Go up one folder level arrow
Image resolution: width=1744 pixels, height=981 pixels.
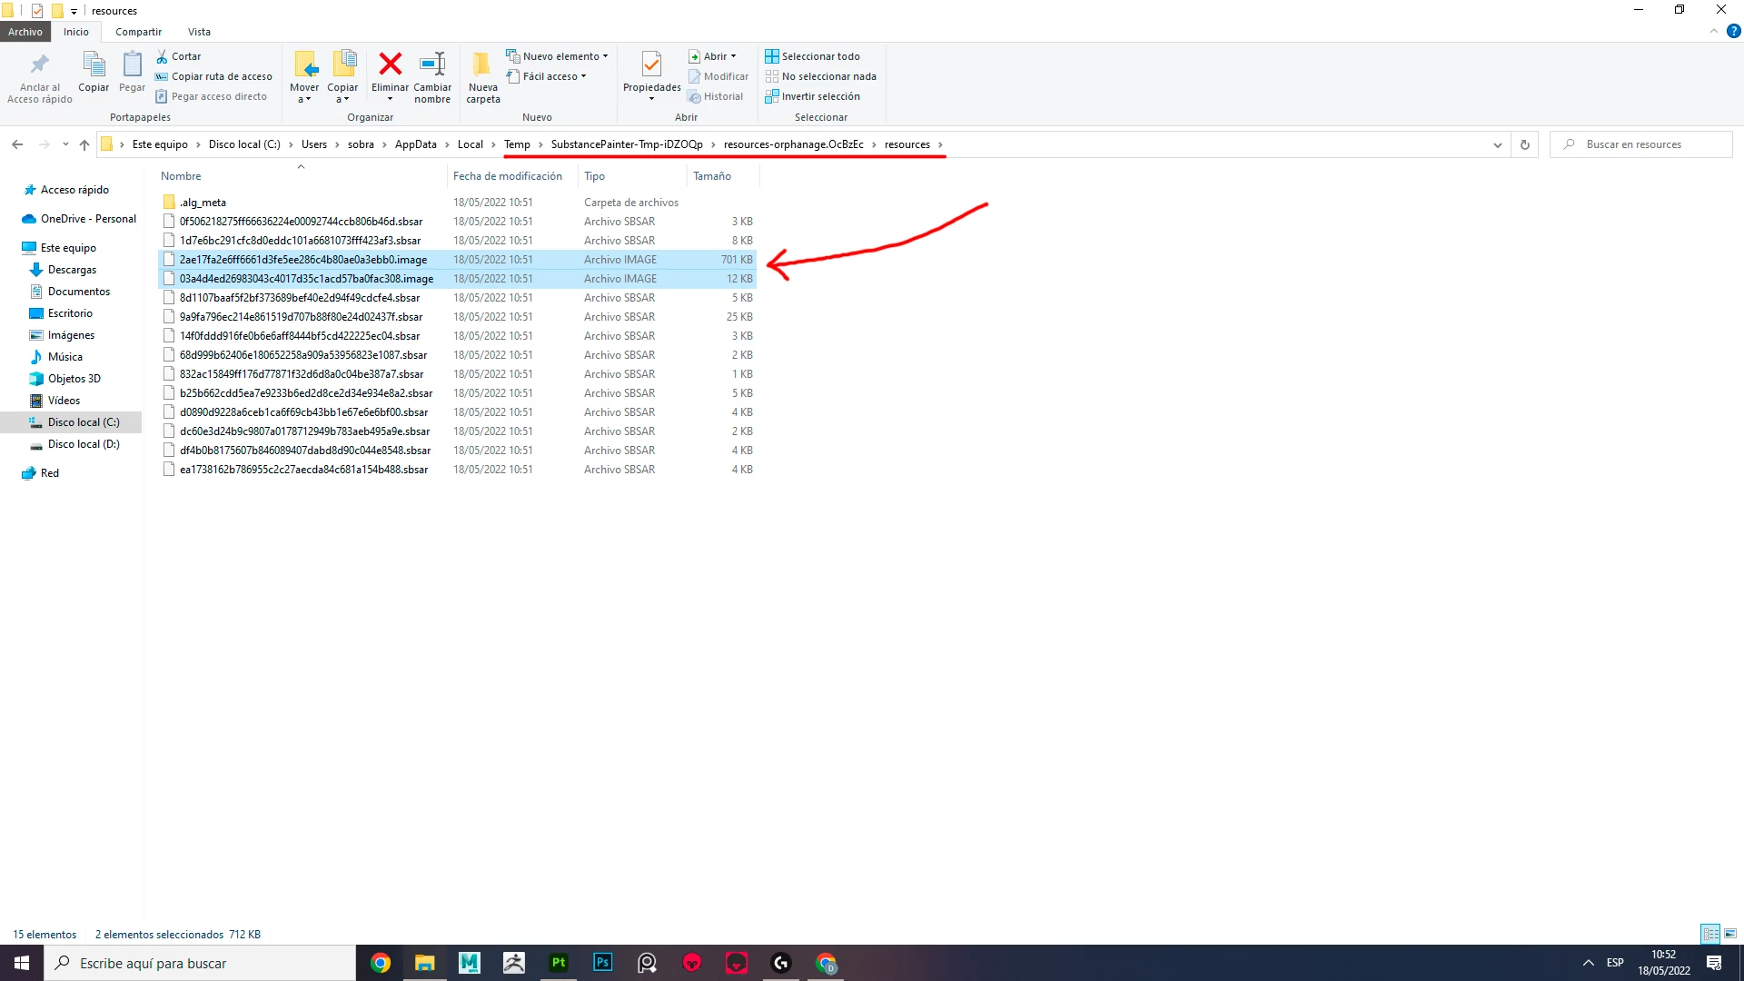84,144
